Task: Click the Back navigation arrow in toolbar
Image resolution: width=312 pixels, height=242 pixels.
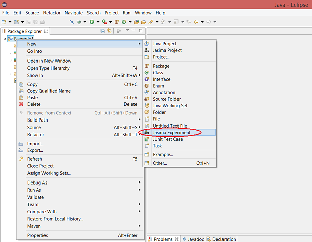Action: [x=196, y=22]
